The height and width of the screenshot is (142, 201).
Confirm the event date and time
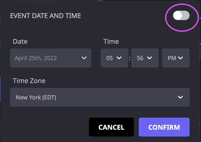click(164, 127)
